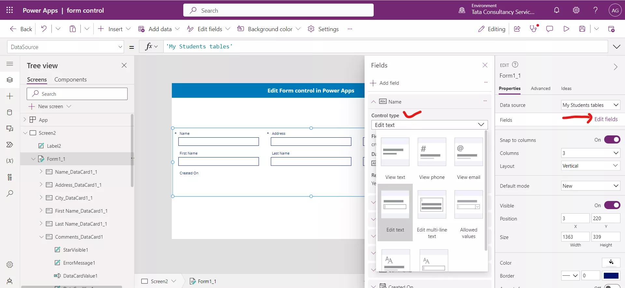
Task: Open the Insert menu
Action: coord(114,29)
